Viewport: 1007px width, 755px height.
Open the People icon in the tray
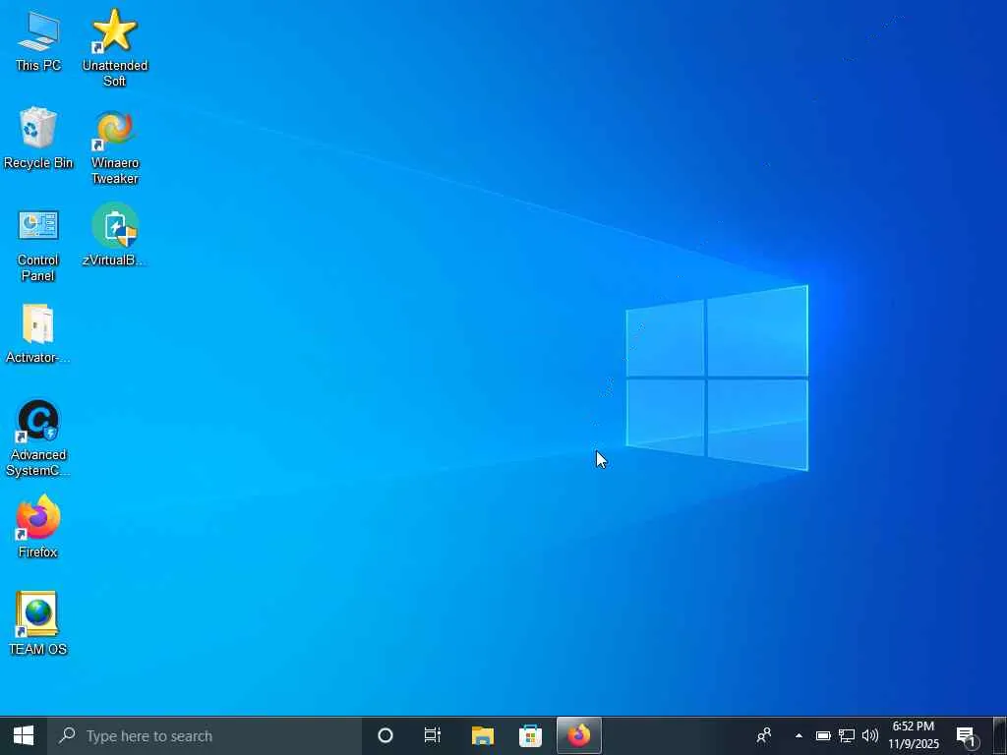tap(763, 735)
